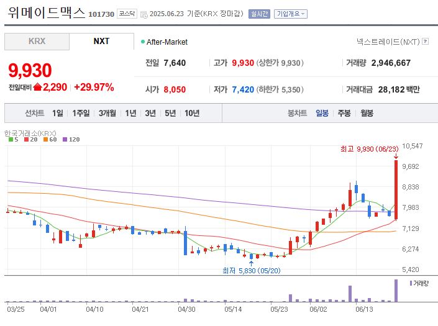Show the 1주일 line chart
The image size is (438, 326).
pos(81,113)
